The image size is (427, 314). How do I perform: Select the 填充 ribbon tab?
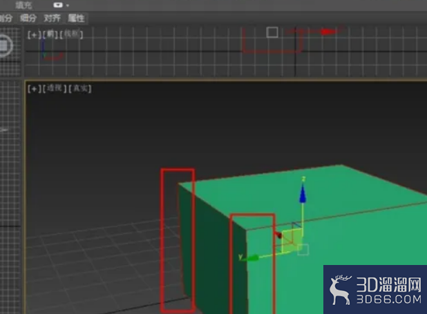pyautogui.click(x=23, y=5)
